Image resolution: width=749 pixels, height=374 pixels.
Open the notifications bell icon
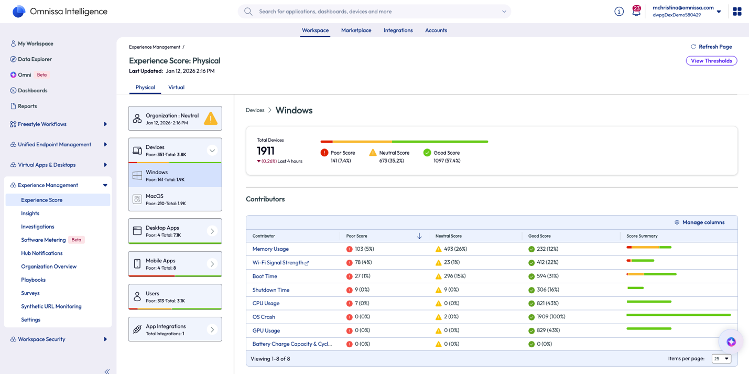tap(636, 12)
